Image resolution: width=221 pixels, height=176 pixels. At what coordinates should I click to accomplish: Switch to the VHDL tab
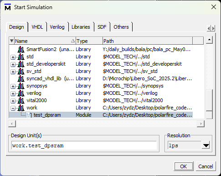pos(37,27)
